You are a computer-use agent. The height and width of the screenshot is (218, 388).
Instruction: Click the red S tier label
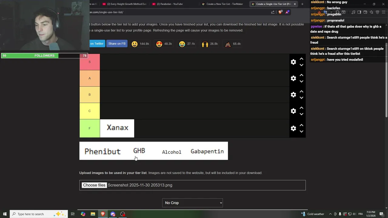coord(89,62)
